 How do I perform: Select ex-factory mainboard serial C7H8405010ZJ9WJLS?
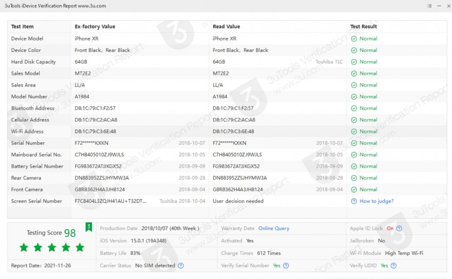click(x=99, y=155)
